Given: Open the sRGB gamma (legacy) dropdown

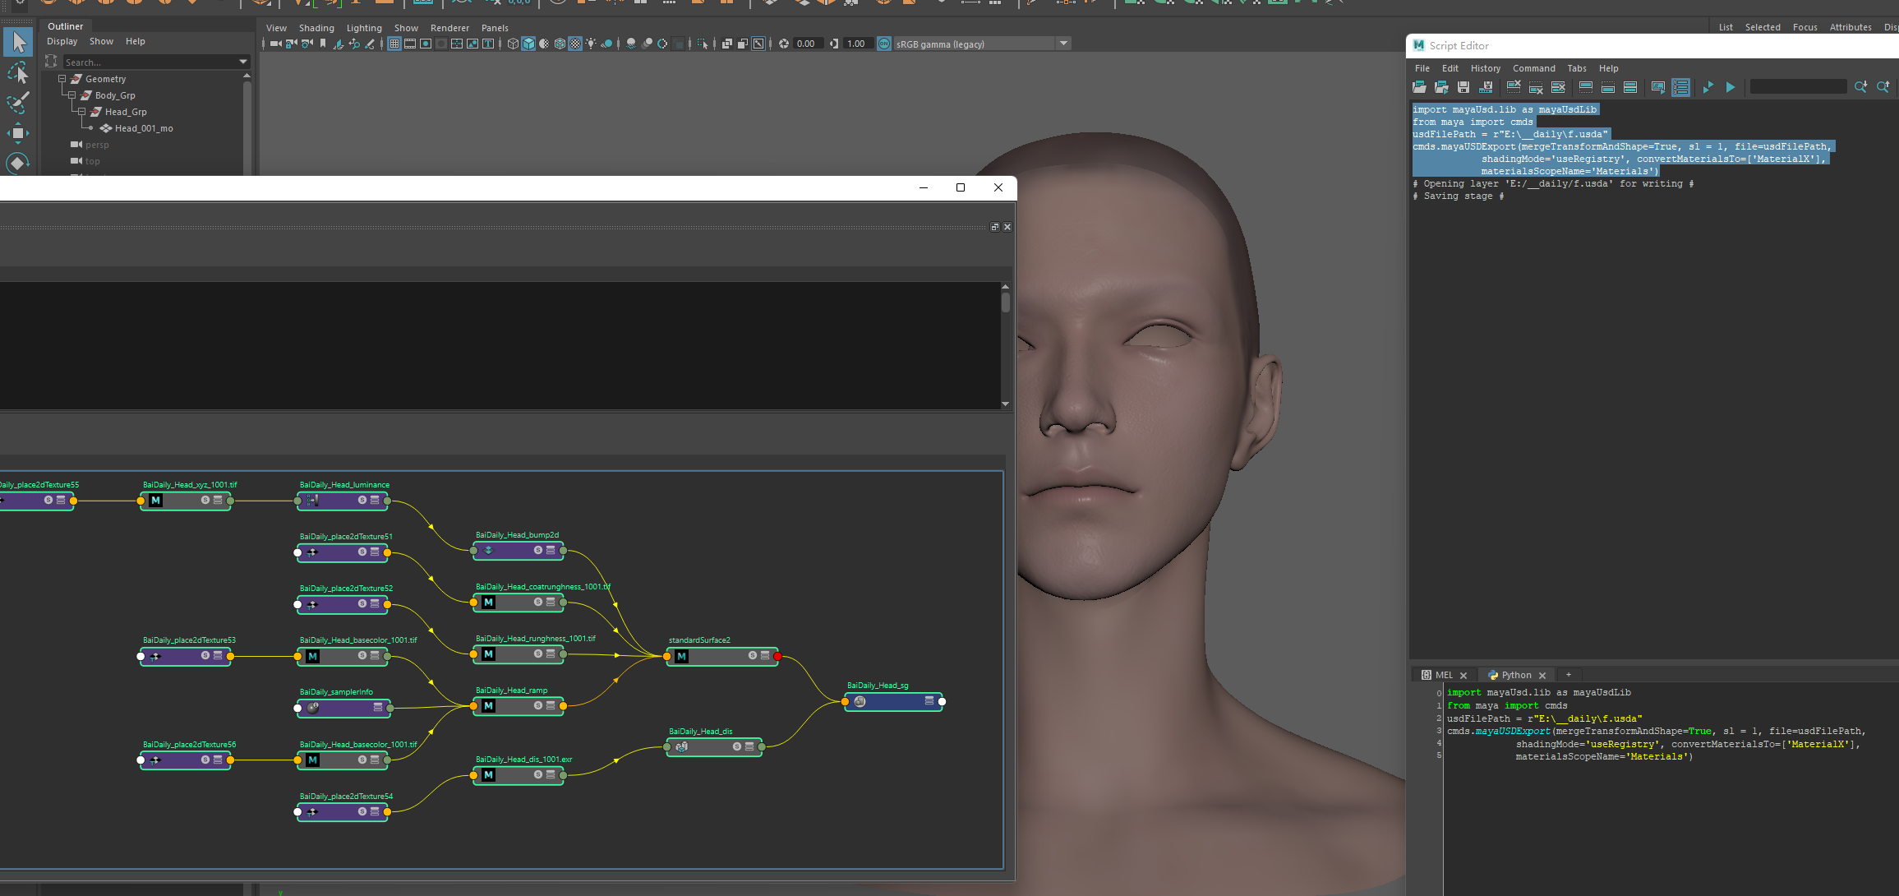Looking at the screenshot, I should [x=1064, y=44].
